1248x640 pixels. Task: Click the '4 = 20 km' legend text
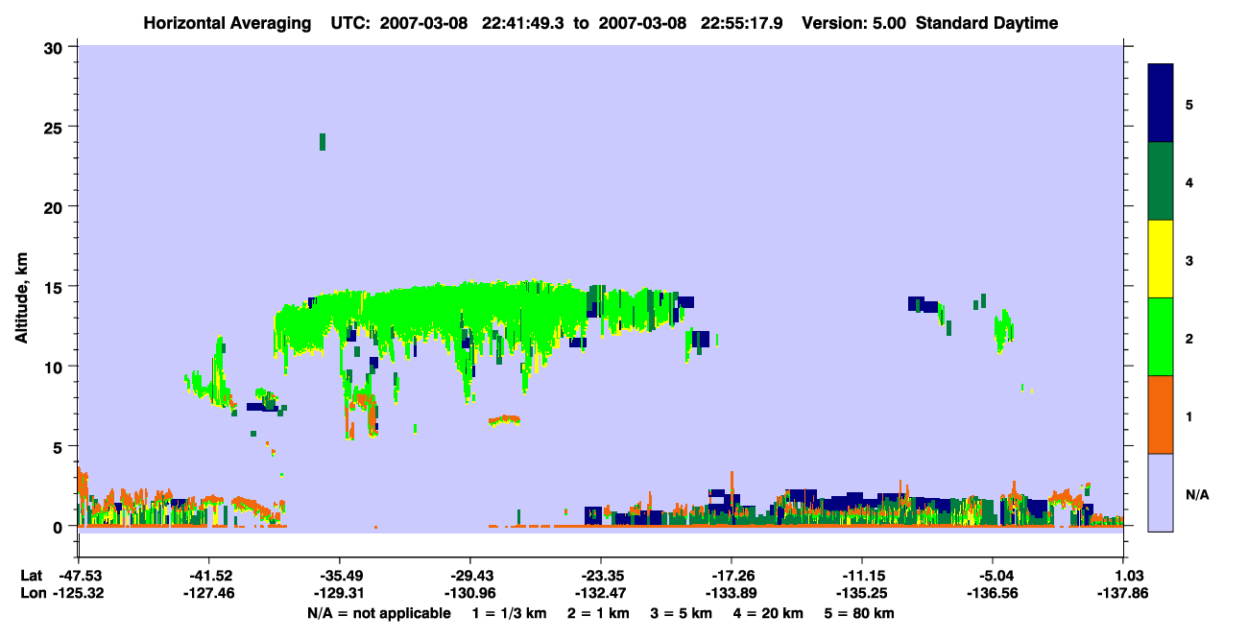coord(768,613)
